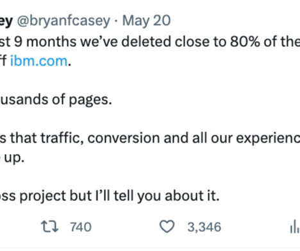Image resolution: width=300 pixels, height=251 pixels.
Task: Click the short line reading "up."
Action: tap(12, 158)
